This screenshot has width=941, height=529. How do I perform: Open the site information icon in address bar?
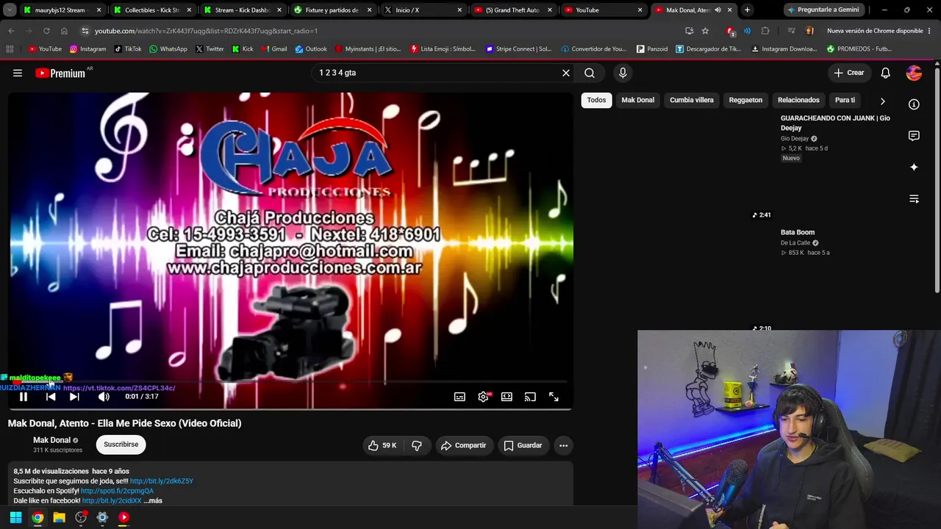(x=85, y=31)
